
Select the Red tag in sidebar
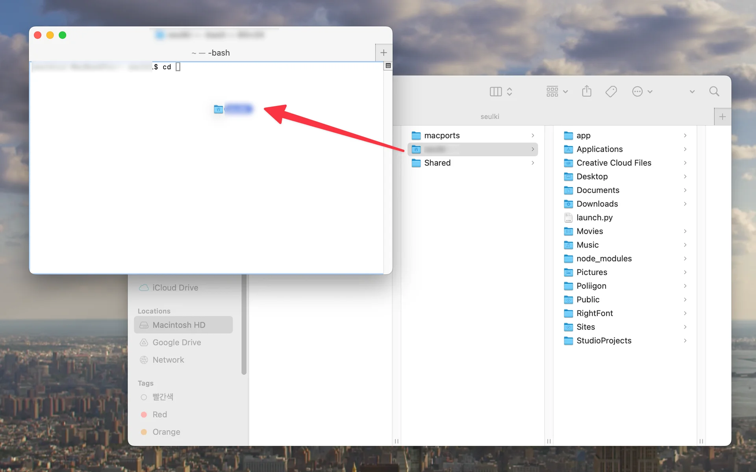click(x=159, y=415)
